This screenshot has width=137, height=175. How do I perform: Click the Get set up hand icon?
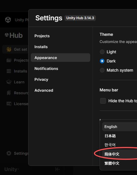[9, 49]
